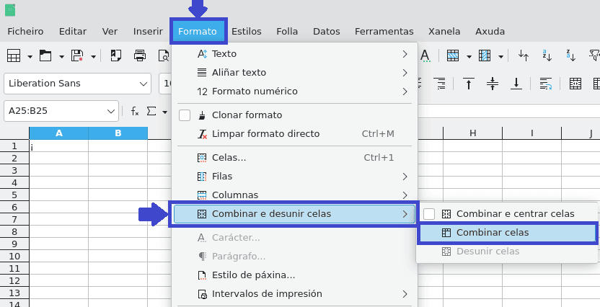Click the AutoFilter funnel icon
This screenshot has width=600, height=307.
tap(594, 55)
